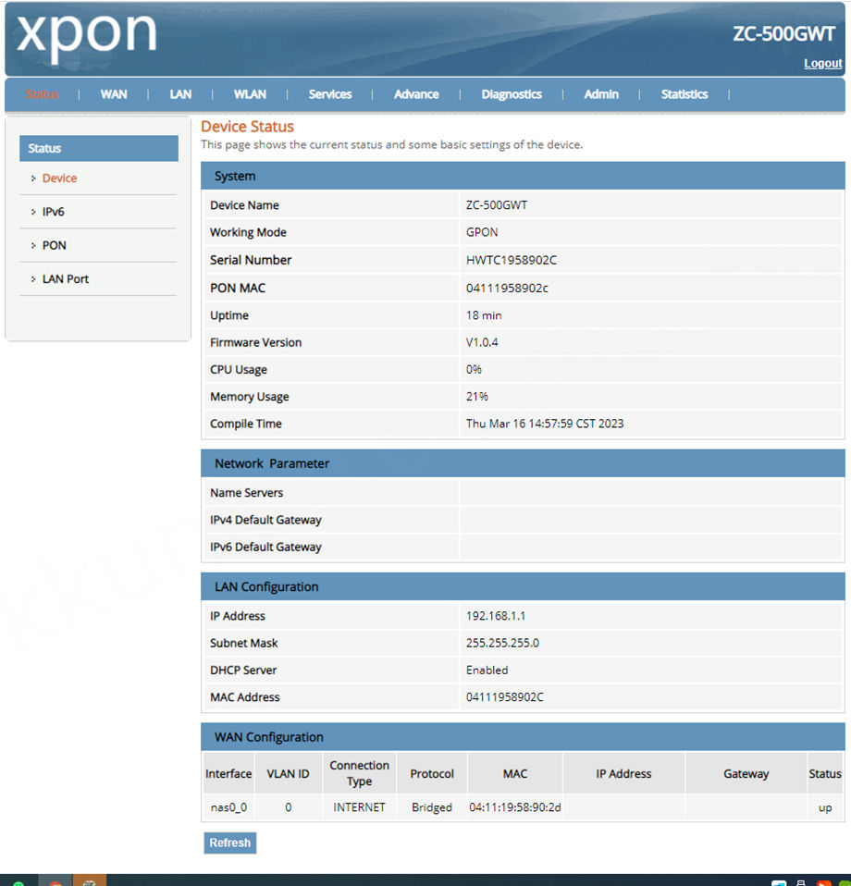Select Device in the Status sidebar
The width and height of the screenshot is (851, 886).
tap(59, 178)
